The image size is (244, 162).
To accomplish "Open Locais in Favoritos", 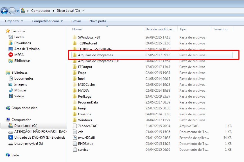I will 19,37.
